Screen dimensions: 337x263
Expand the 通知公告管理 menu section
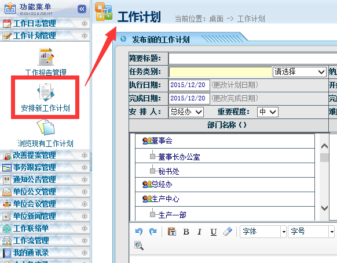pyautogui.click(x=45, y=179)
